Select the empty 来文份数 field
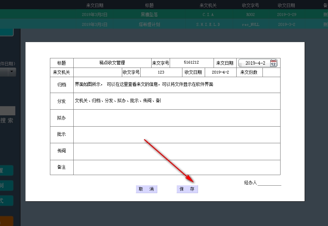This screenshot has height=226, width=328. [x=271, y=73]
